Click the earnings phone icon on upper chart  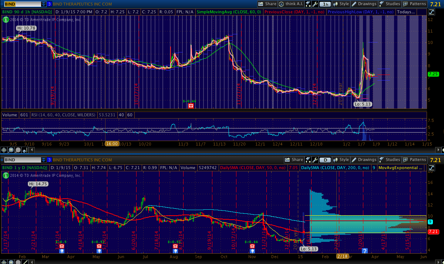point(191,106)
